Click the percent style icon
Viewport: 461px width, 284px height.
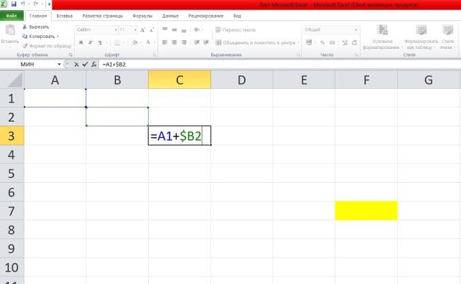pos(322,43)
